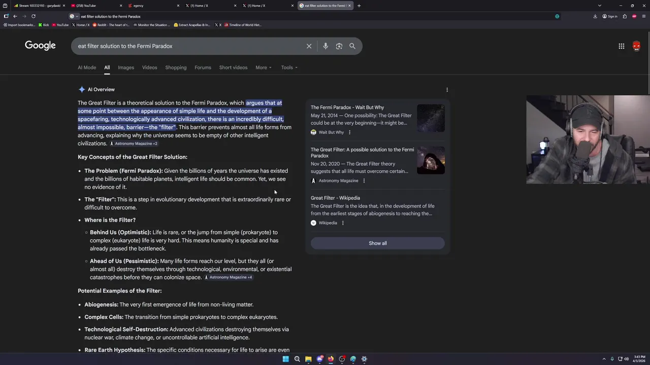Start a voice search with the microphone
Viewport: 650px width, 365px height.
[326, 46]
